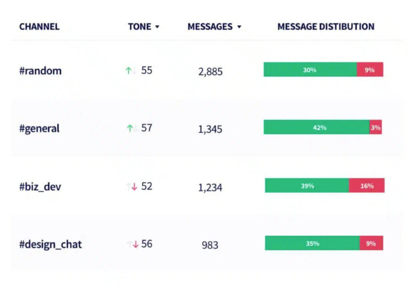
Task: Click the red 16% segment for #biz_dev
Action: [x=367, y=185]
